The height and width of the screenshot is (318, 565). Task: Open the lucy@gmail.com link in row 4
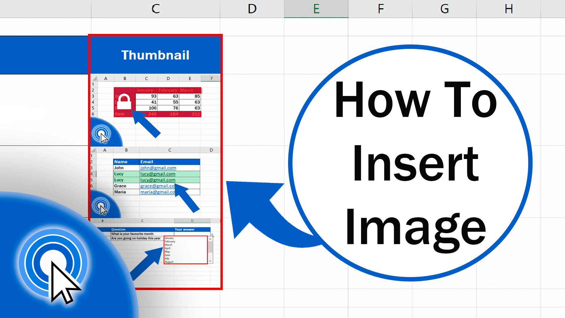[x=158, y=174]
